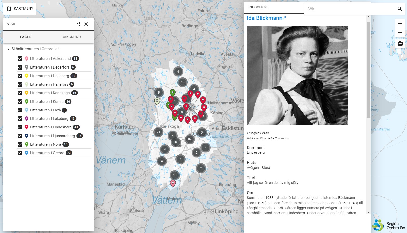Disable the Litteraturen i Örebro layer
Screen dimensions: 407x233
pos(20,153)
